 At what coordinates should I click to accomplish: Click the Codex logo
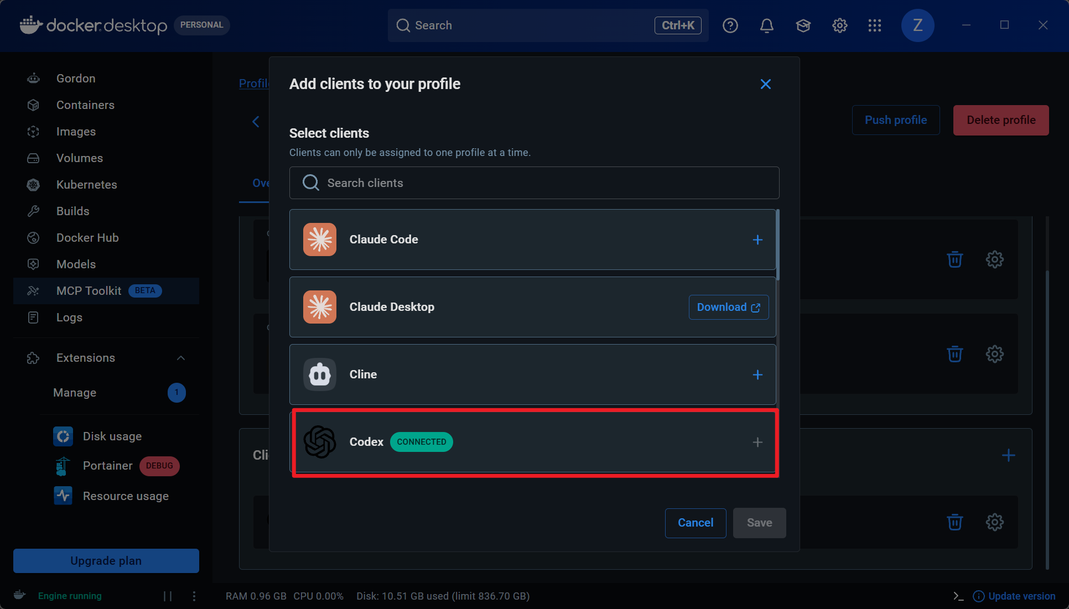320,442
